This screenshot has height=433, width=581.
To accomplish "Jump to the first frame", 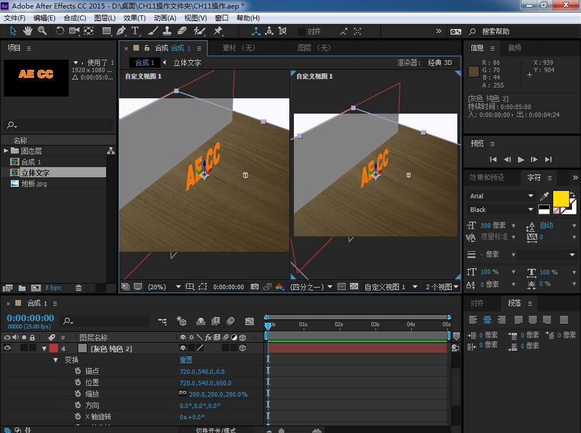I will point(493,160).
